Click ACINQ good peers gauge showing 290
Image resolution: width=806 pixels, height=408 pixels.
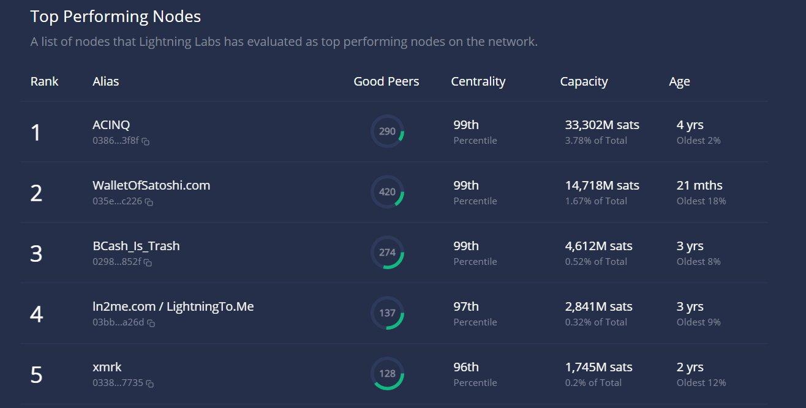pos(387,132)
